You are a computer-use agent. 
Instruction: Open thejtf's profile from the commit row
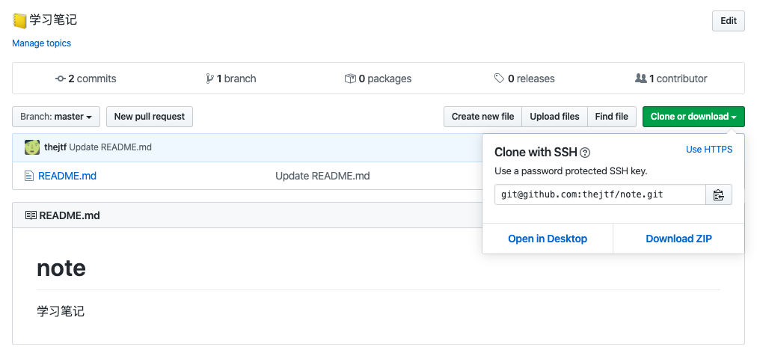pyautogui.click(x=55, y=147)
